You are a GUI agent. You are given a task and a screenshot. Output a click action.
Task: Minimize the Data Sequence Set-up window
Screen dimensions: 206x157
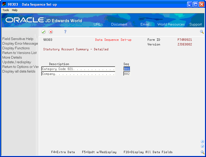pyautogui.click(x=190, y=4)
